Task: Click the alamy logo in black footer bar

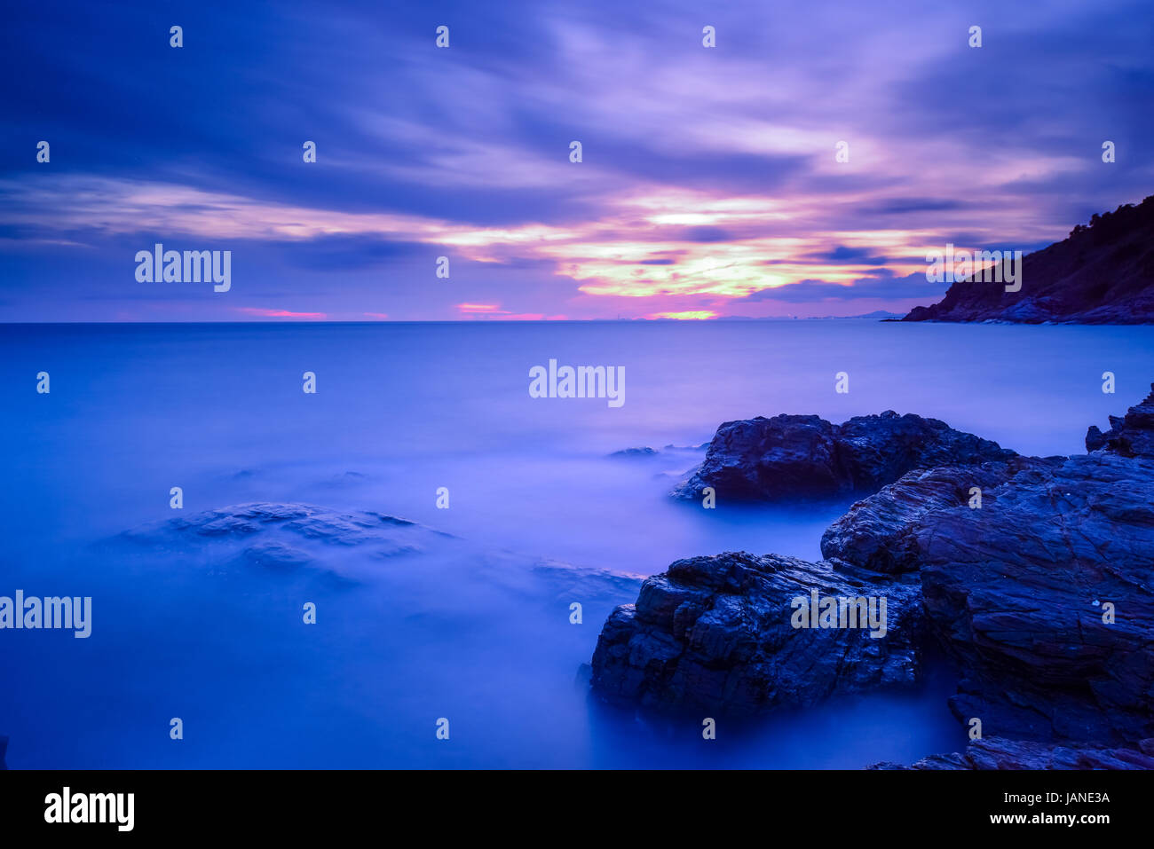Action: 89,809
